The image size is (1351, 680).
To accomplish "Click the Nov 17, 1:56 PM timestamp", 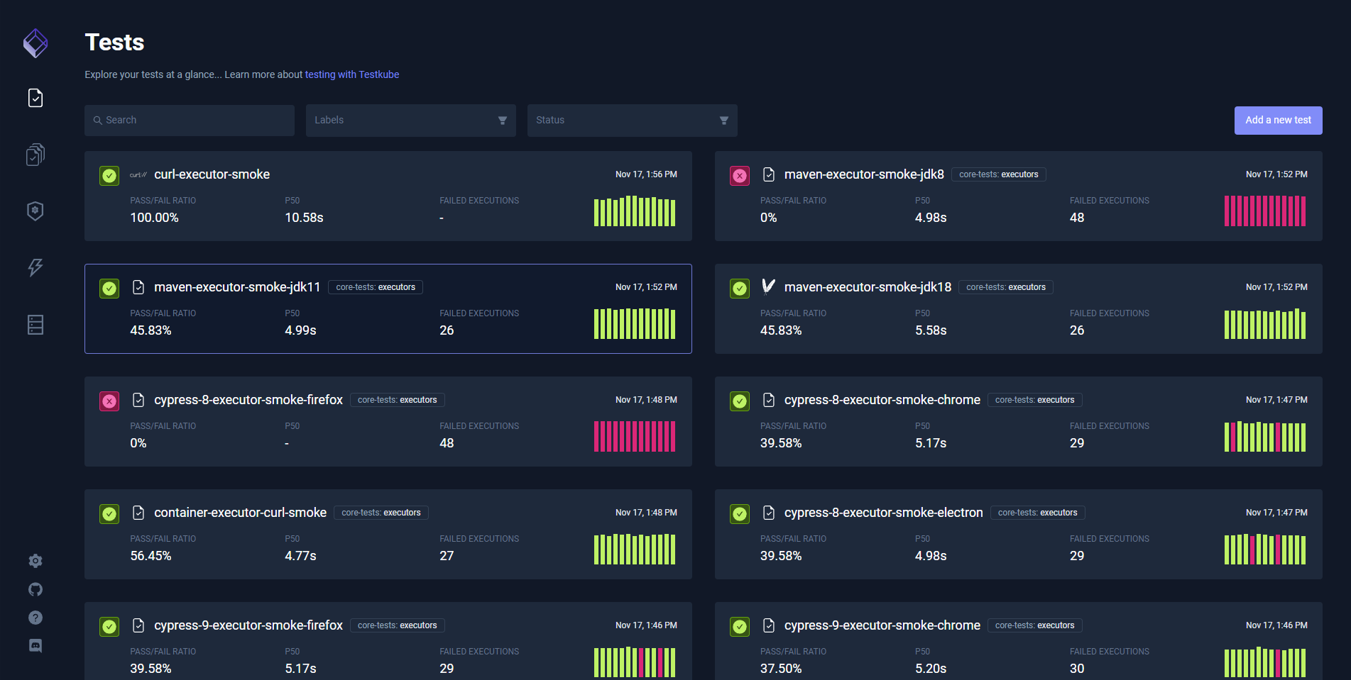I will 646,174.
